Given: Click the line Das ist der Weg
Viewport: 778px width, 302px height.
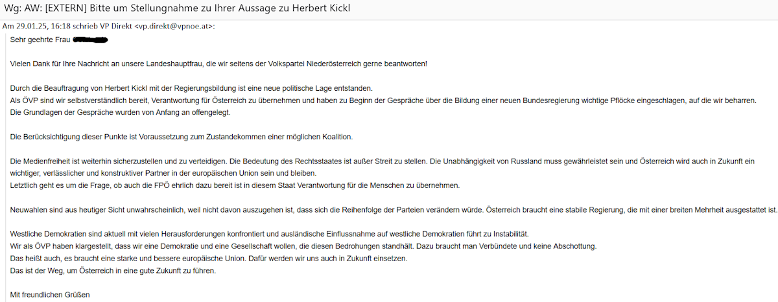Looking at the screenshot, I should (113, 270).
